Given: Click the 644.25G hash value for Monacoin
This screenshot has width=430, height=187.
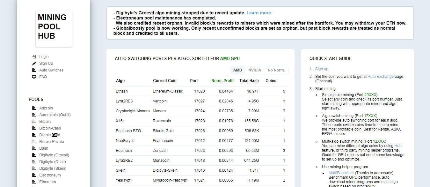Looking at the screenshot, I should pyautogui.click(x=251, y=161).
